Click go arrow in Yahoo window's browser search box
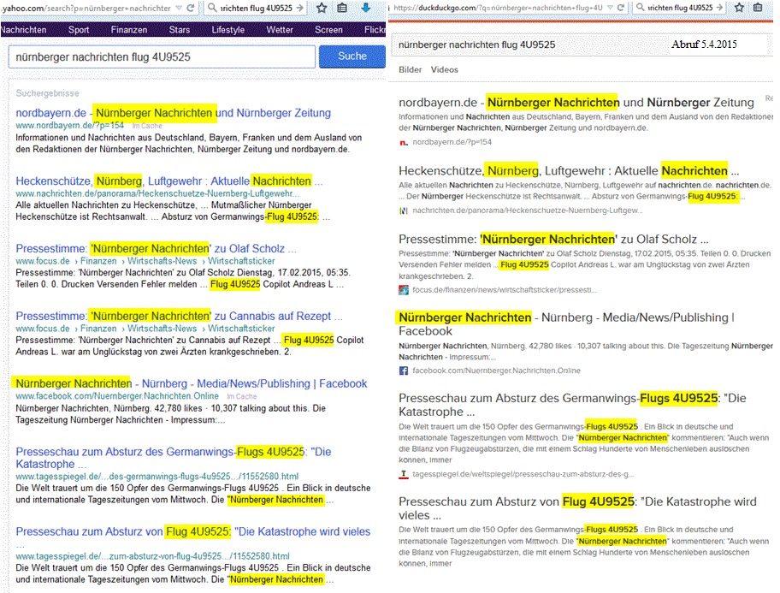Screen dimensions: 780x593 [299, 8]
